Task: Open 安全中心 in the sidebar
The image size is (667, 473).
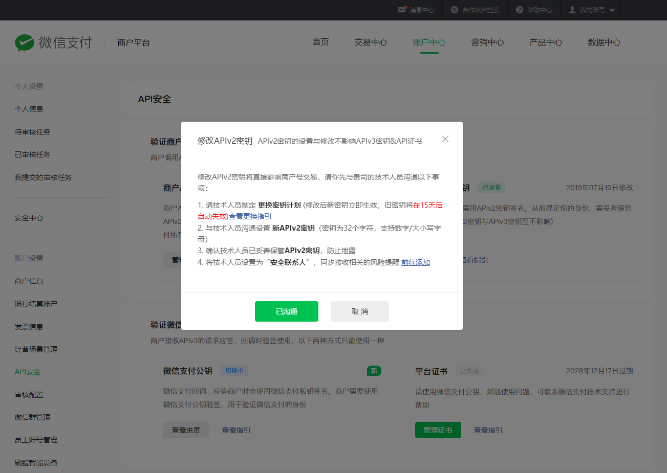Action: point(29,218)
